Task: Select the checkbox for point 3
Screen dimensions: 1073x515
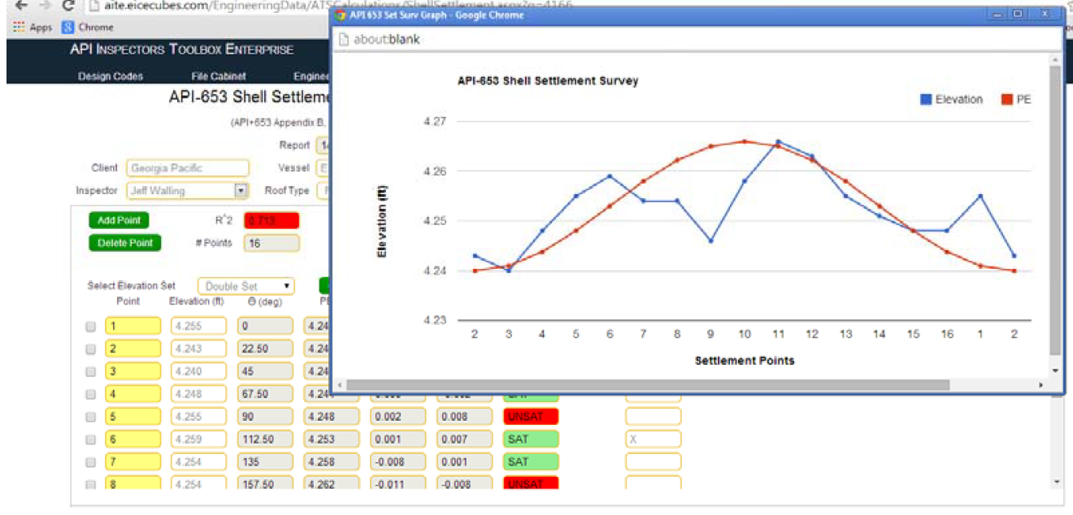Action: (x=91, y=372)
